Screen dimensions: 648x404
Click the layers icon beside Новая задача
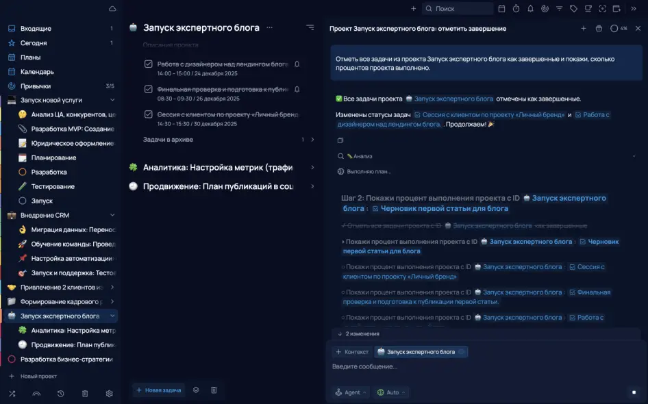pyautogui.click(x=196, y=390)
